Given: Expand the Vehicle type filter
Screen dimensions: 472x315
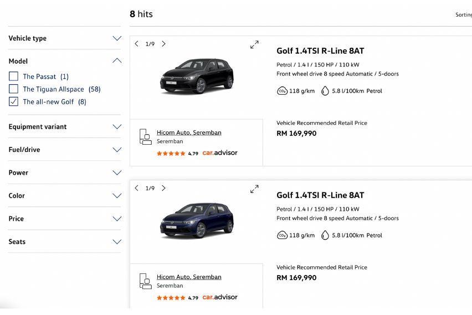Looking at the screenshot, I should (117, 38).
